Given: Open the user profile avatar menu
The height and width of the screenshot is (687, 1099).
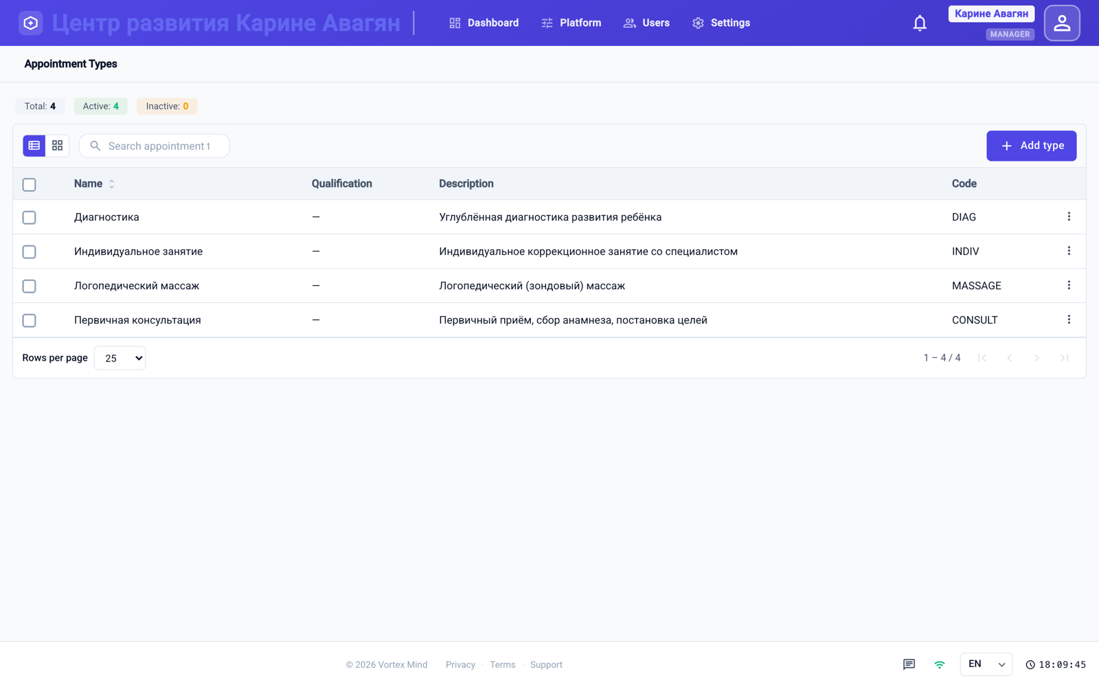Looking at the screenshot, I should (x=1062, y=23).
